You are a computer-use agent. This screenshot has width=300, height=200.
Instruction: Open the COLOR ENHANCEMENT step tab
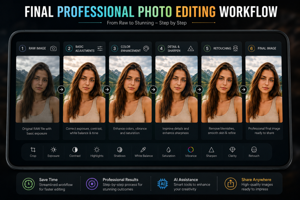point(130,48)
